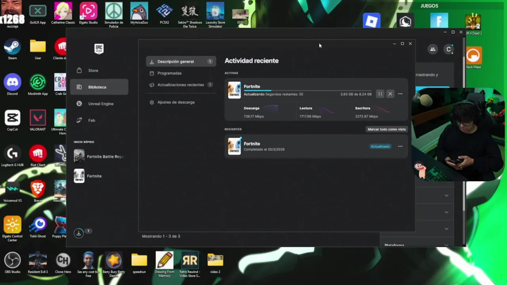Screen dimensions: 507x285
Task: Click the Actualizado badge on Fortnite
Action: [380, 146]
